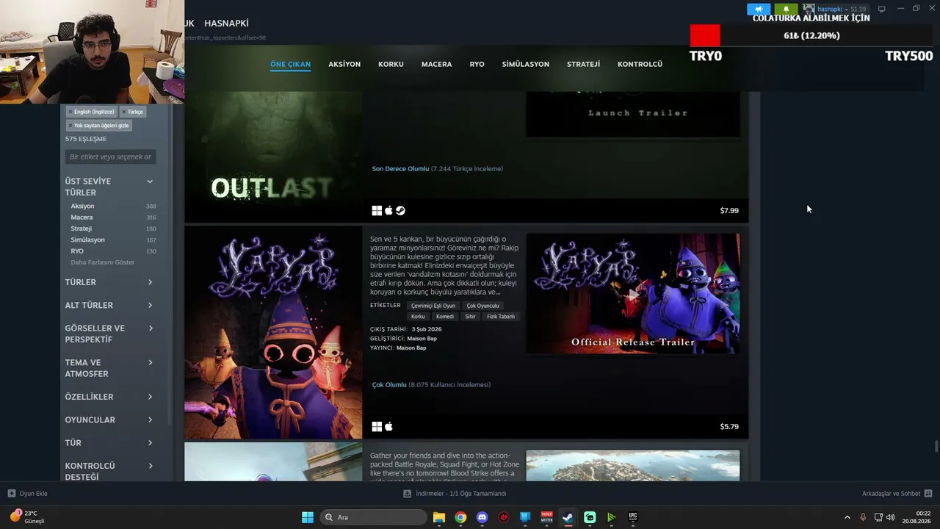The height and width of the screenshot is (529, 940).
Task: Open the hasnapki account dropdown
Action: pyautogui.click(x=842, y=9)
